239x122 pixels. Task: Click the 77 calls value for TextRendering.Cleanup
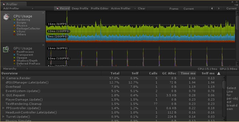155,104
